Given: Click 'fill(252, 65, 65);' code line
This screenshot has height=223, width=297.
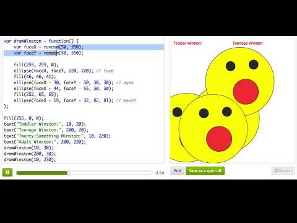Looking at the screenshot, I should [36, 95].
